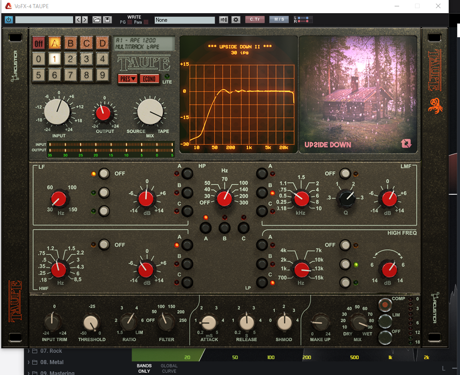Select compressor COMP mode button
The width and height of the screenshot is (460, 375).
pyautogui.click(x=385, y=305)
